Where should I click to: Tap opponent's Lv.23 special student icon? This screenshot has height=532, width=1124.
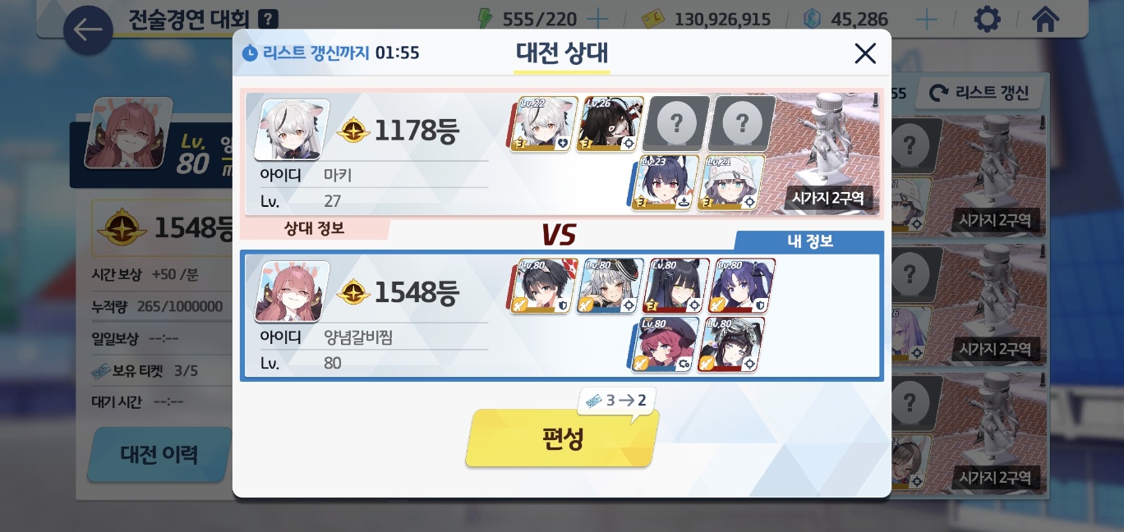[x=666, y=183]
